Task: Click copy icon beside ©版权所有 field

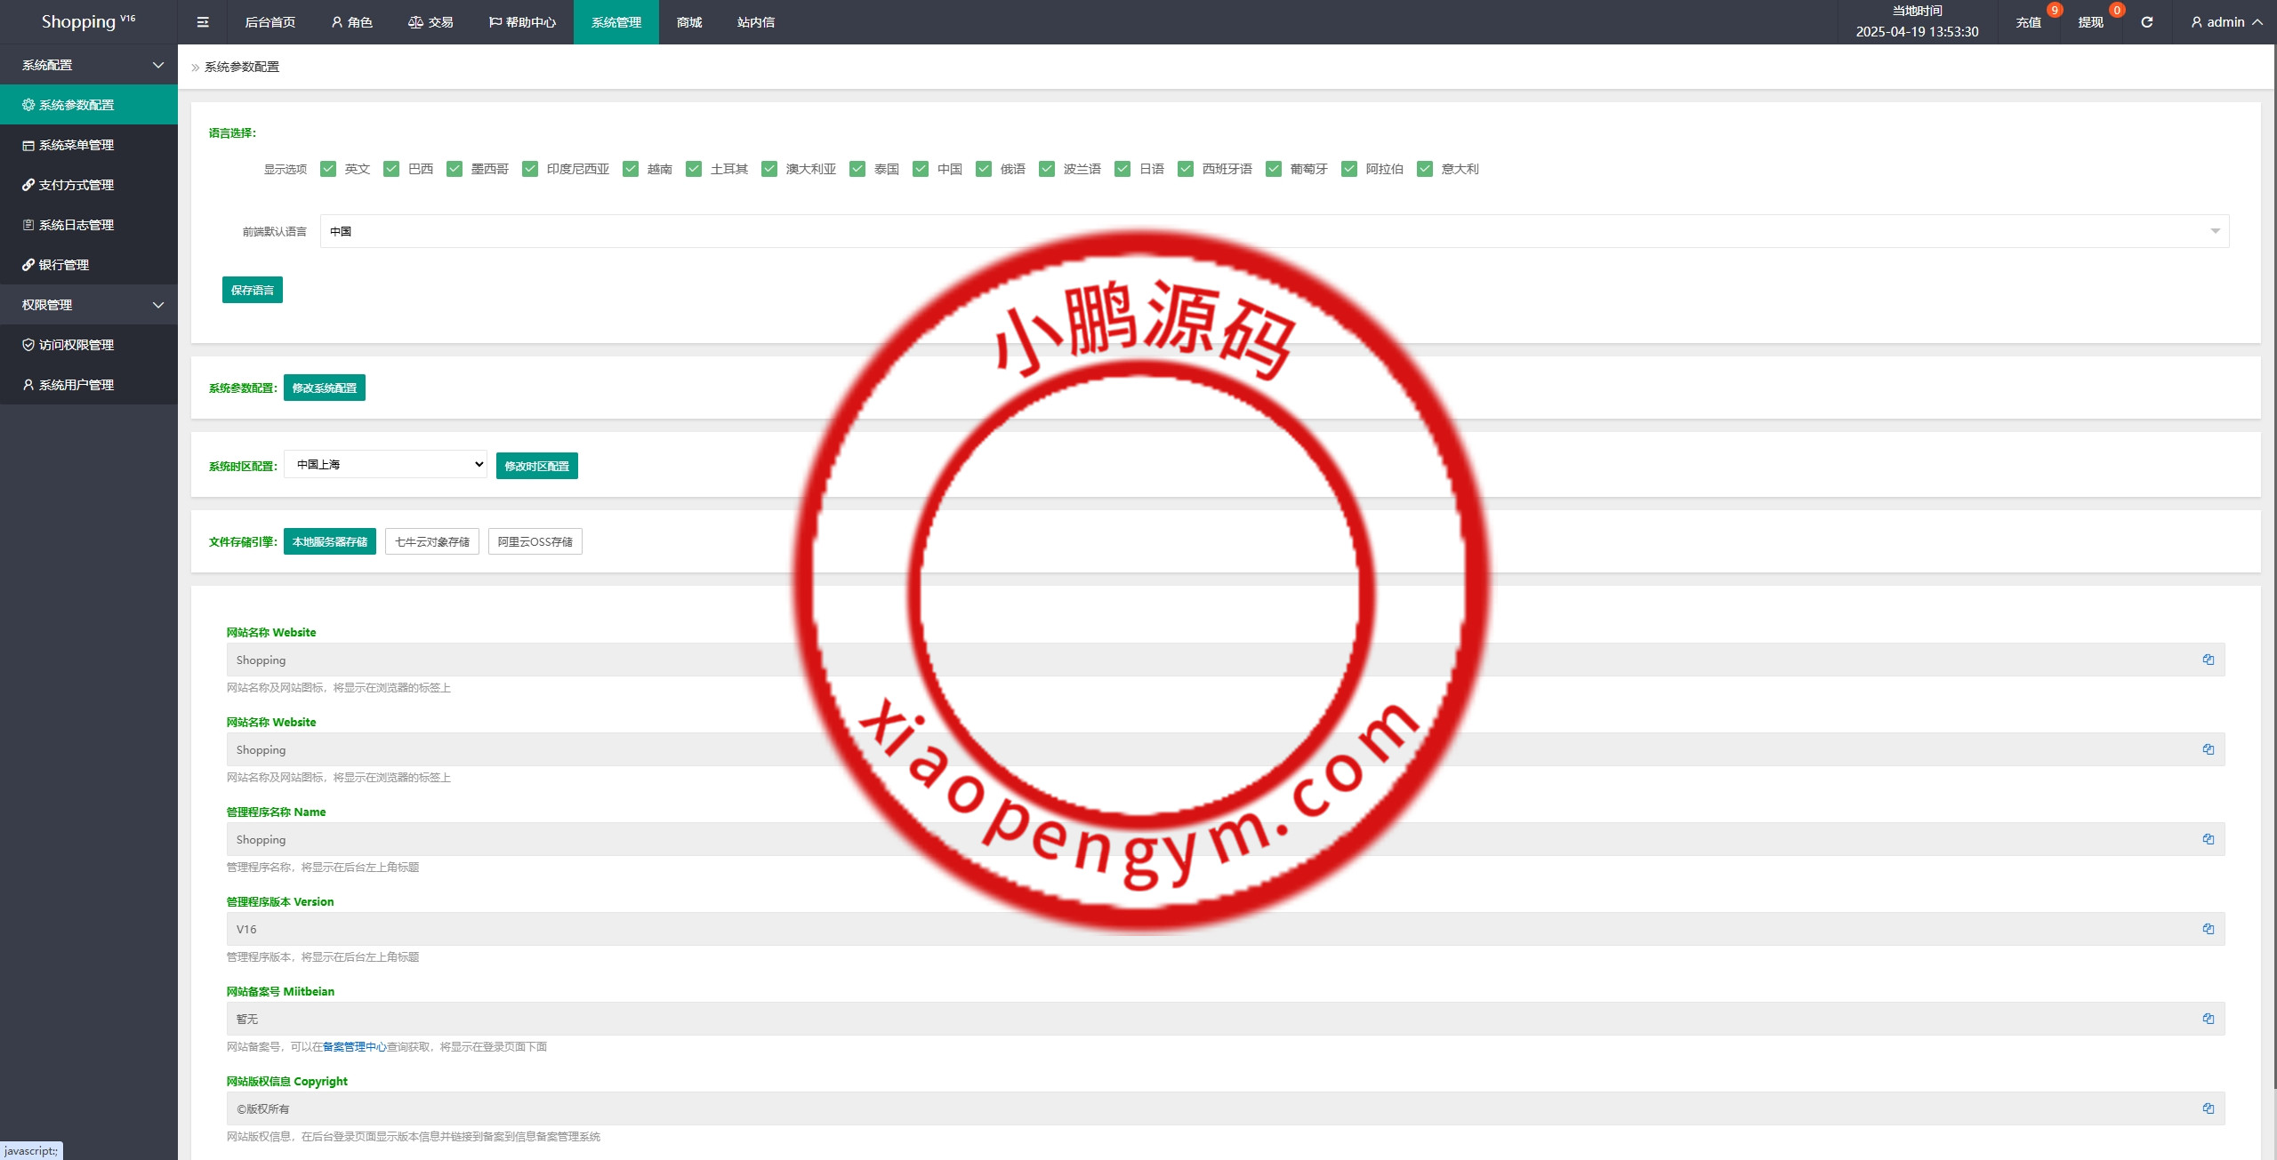Action: (x=2208, y=1108)
